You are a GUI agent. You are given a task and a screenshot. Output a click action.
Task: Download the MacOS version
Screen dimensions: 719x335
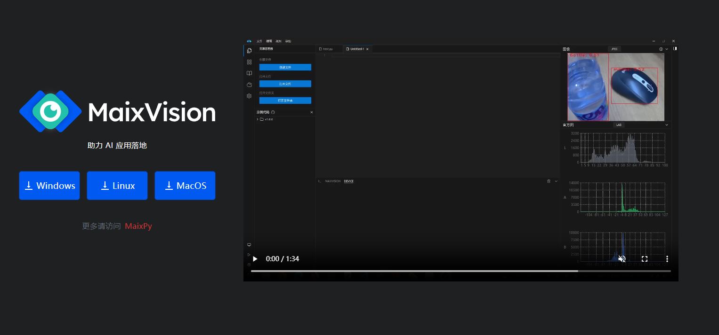click(x=185, y=186)
